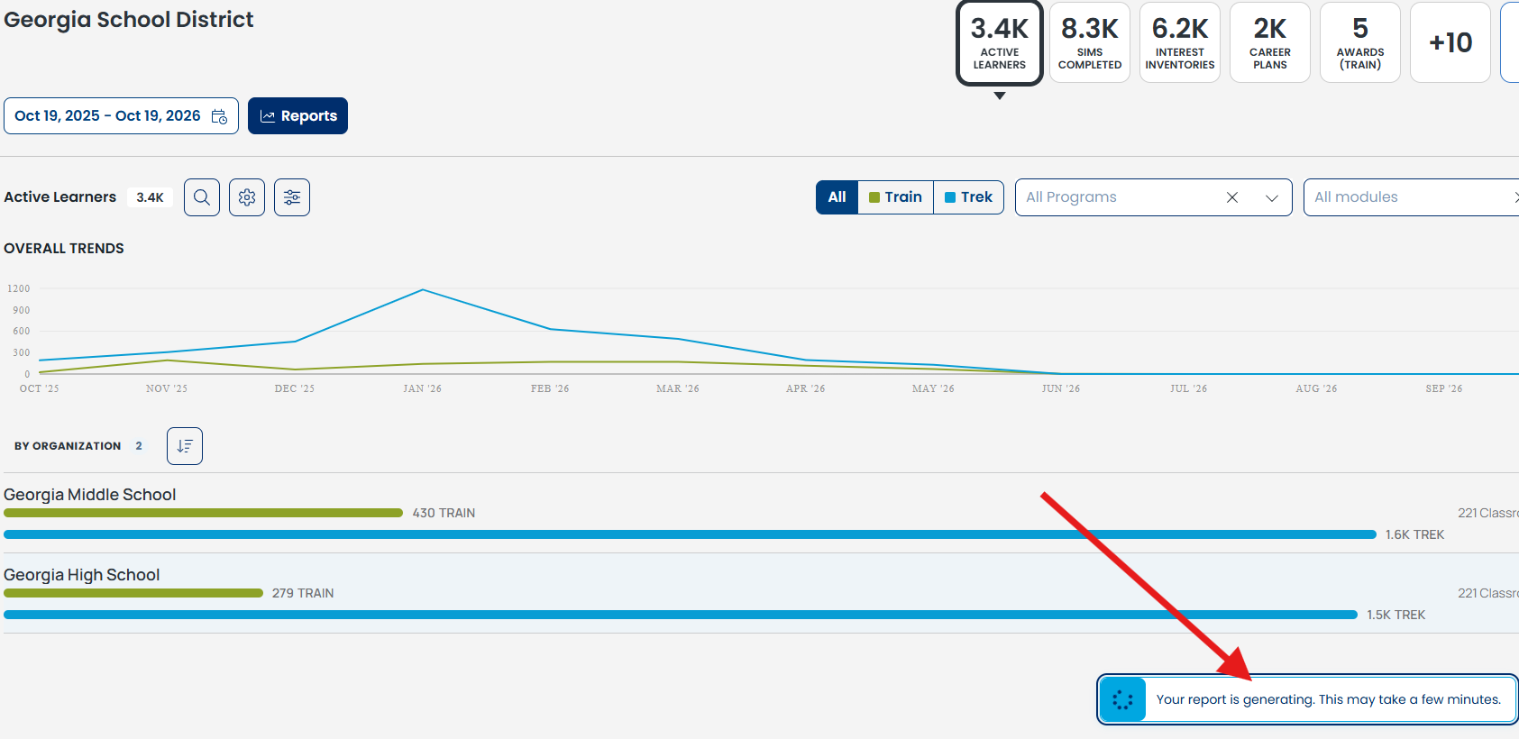Open the gear settings icon

[247, 197]
